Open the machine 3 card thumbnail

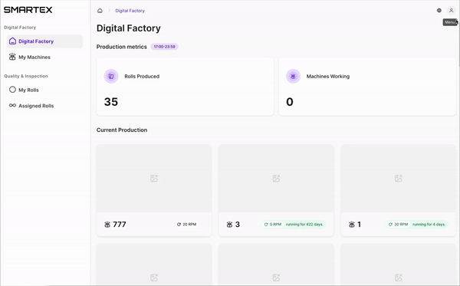coord(276,179)
